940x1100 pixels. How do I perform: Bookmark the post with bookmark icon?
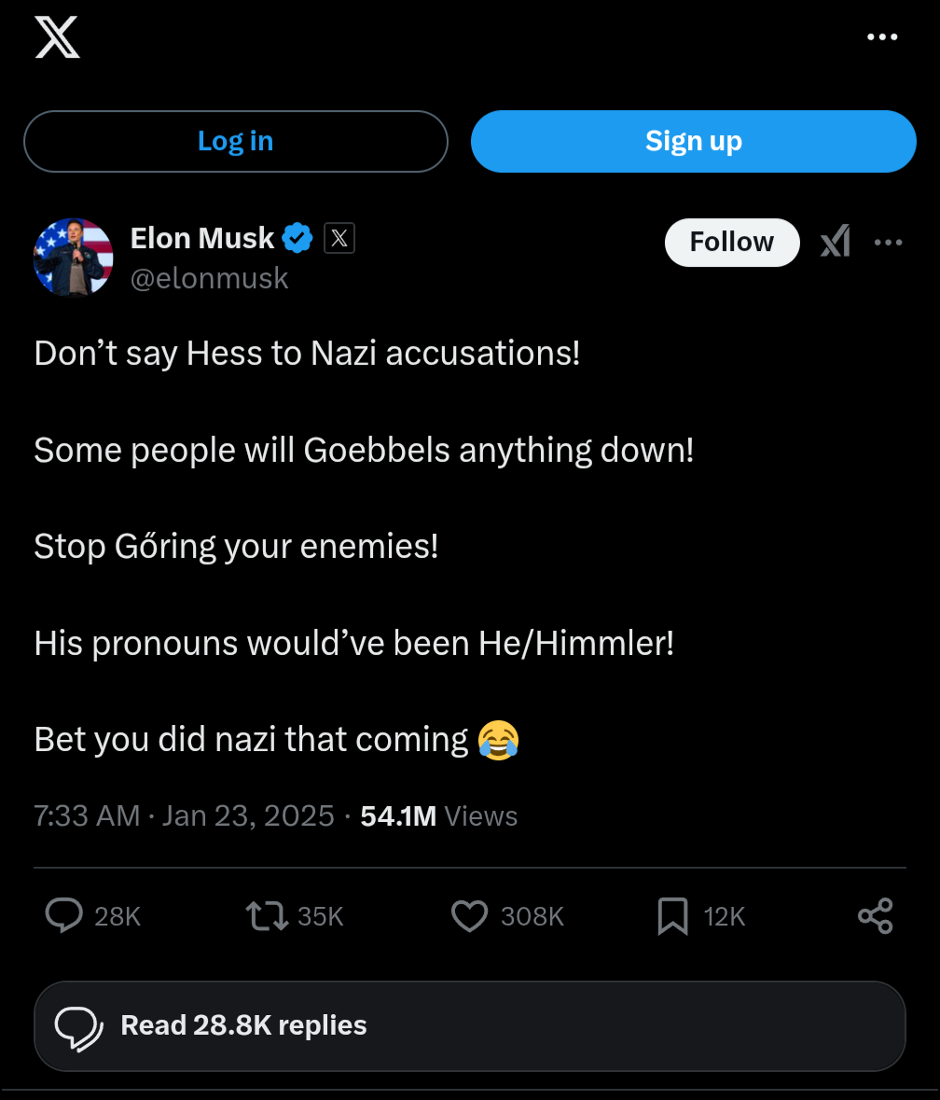pyautogui.click(x=672, y=916)
